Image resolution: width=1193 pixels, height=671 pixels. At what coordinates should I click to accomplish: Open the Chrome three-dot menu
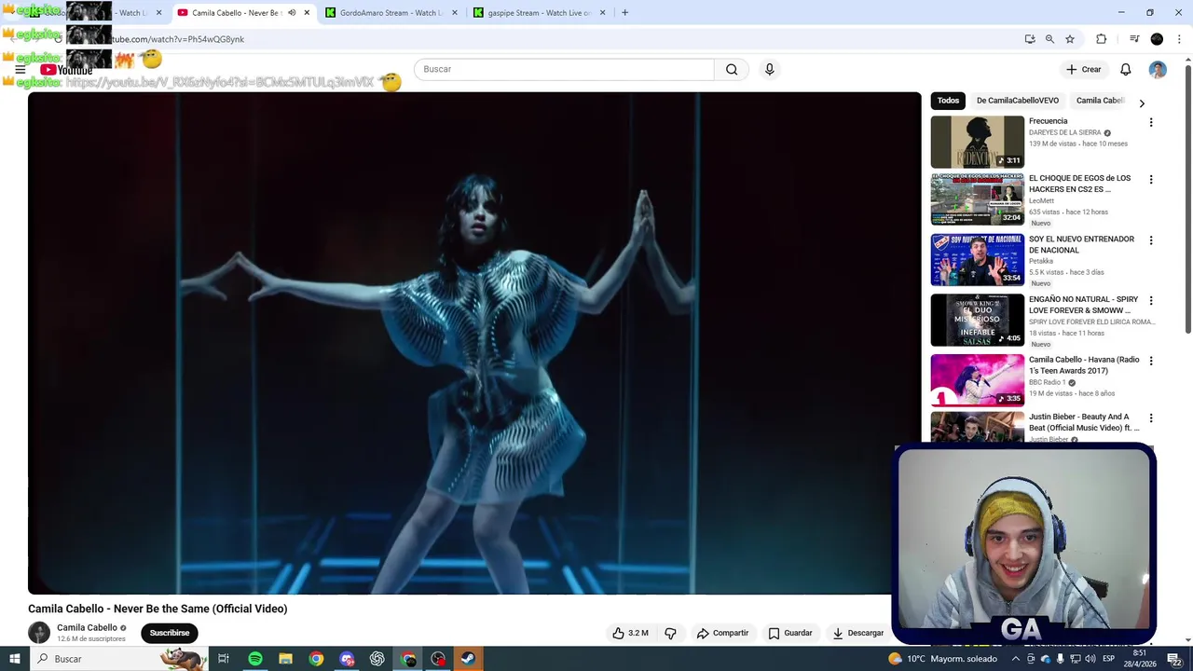point(1179,39)
